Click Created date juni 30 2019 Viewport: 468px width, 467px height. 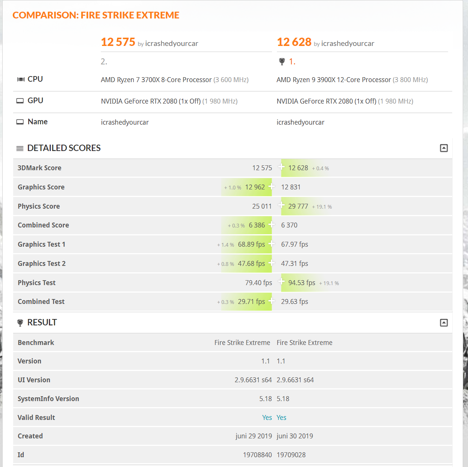[295, 436]
